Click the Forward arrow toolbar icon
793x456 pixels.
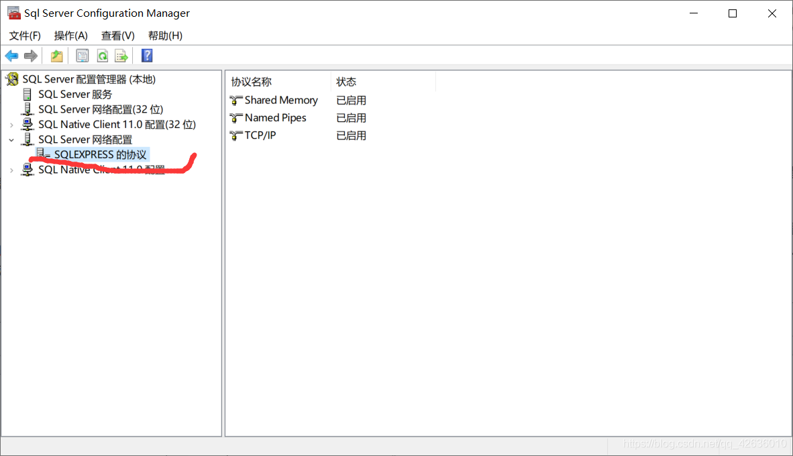(x=31, y=56)
